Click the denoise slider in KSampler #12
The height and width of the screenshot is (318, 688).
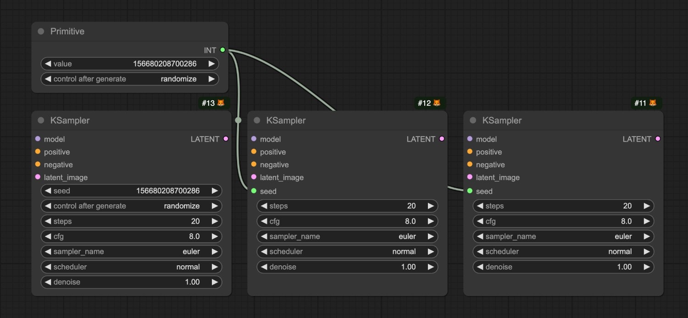point(347,267)
